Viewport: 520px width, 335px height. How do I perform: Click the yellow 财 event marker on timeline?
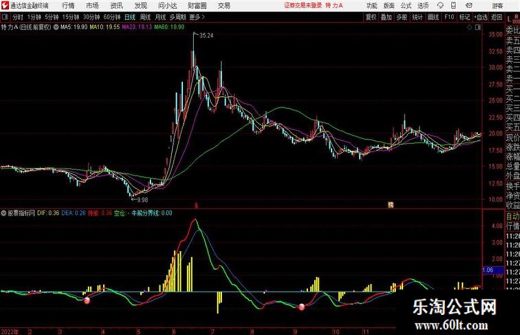click(x=391, y=205)
